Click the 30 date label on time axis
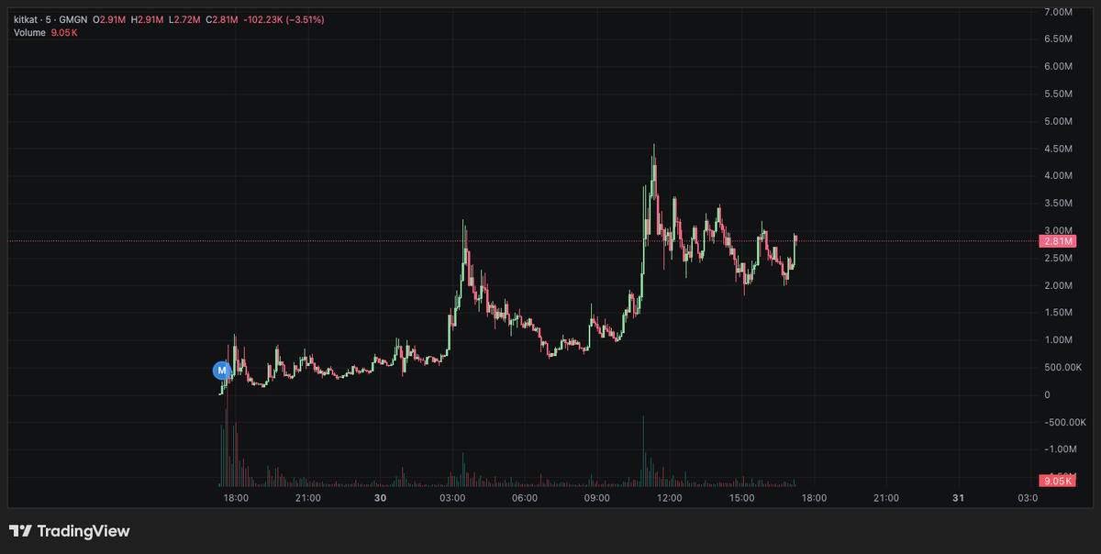Image resolution: width=1101 pixels, height=554 pixels. (381, 498)
